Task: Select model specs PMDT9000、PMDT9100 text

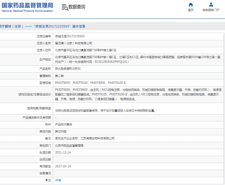Action: 90,83
